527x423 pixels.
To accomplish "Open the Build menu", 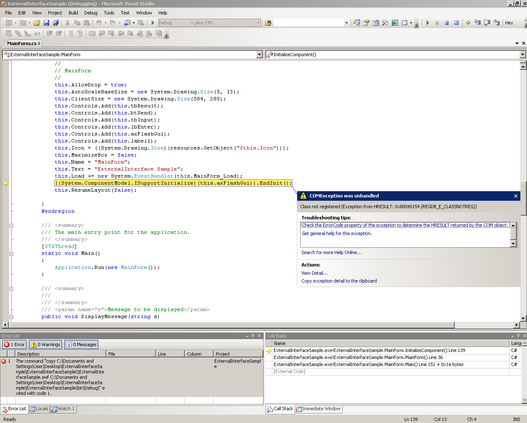I will [x=73, y=13].
